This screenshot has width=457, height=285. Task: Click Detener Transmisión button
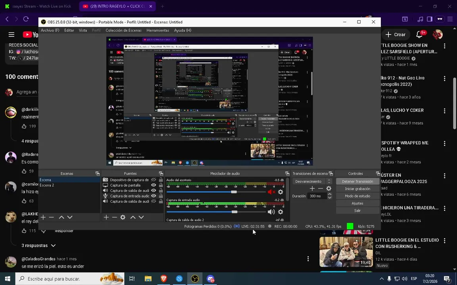pyautogui.click(x=357, y=181)
